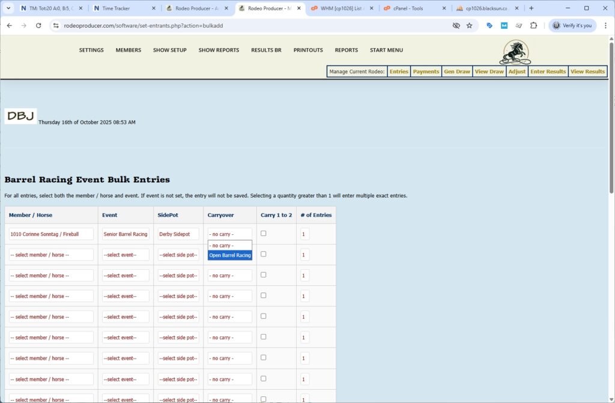This screenshot has height=403, width=615.
Task: Select Open Barrel Racing from the Carryover dropdown
Action: tap(229, 255)
